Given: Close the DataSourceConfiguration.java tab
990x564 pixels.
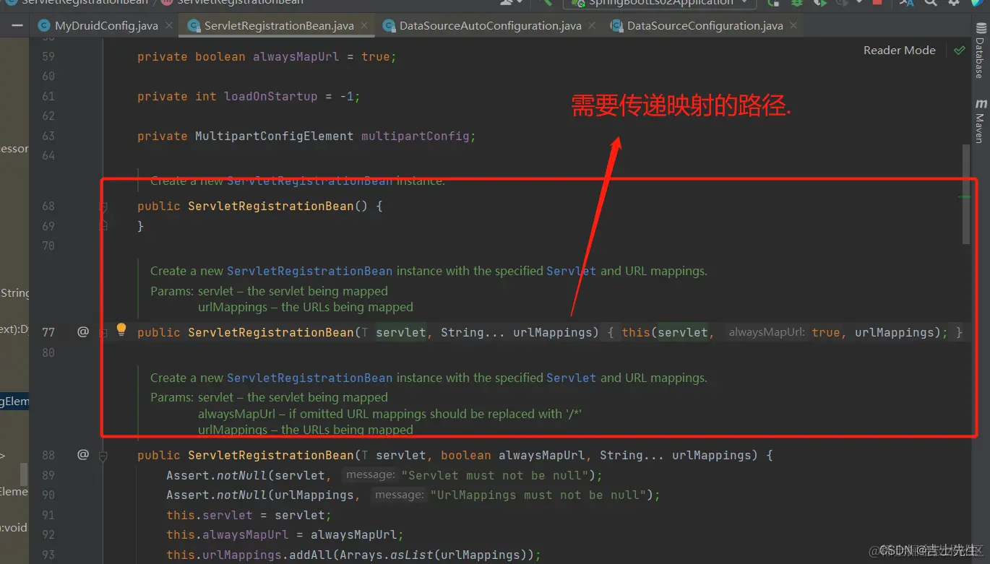Looking at the screenshot, I should 794,26.
